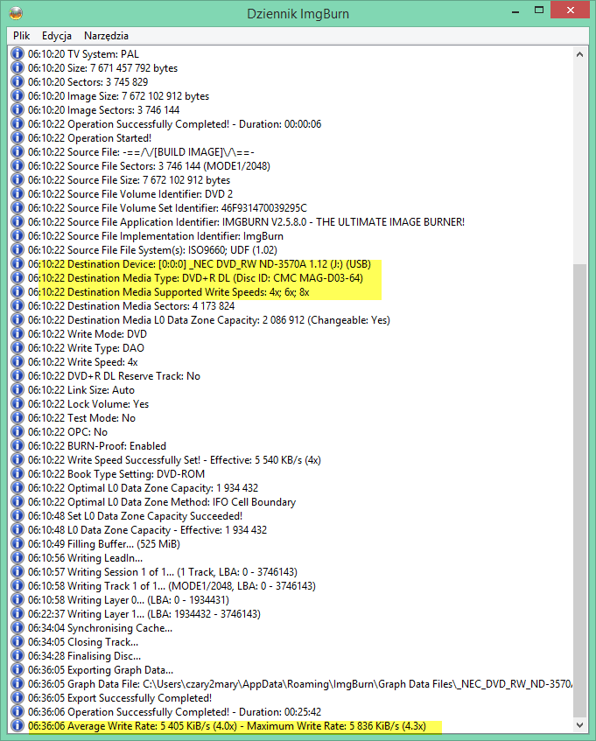
Task: Click info icon beside Source File Volume Identifier
Action: (18, 193)
